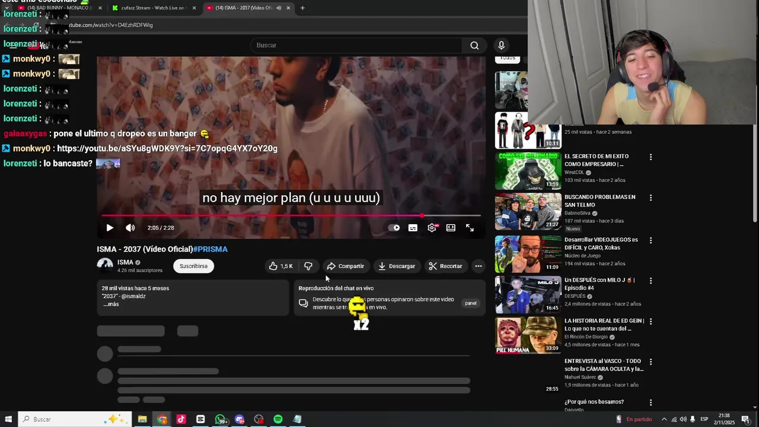Click inside the YouTube Buscar search field
The height and width of the screenshot is (427, 759).
(356, 45)
